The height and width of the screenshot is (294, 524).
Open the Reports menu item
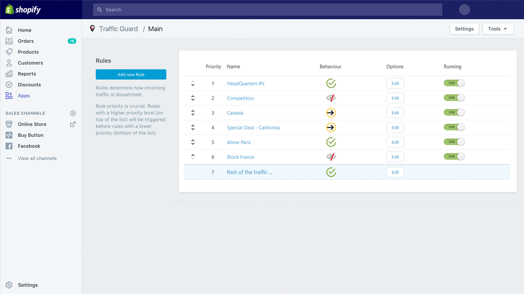coord(27,73)
